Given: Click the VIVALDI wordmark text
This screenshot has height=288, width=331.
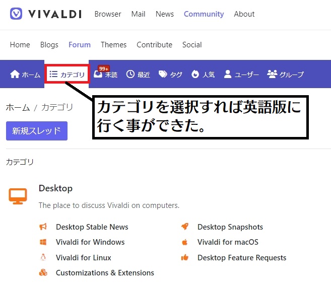Looking at the screenshot, I should click(55, 14).
